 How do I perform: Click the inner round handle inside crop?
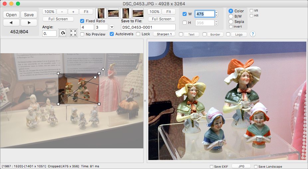pos(95,77)
